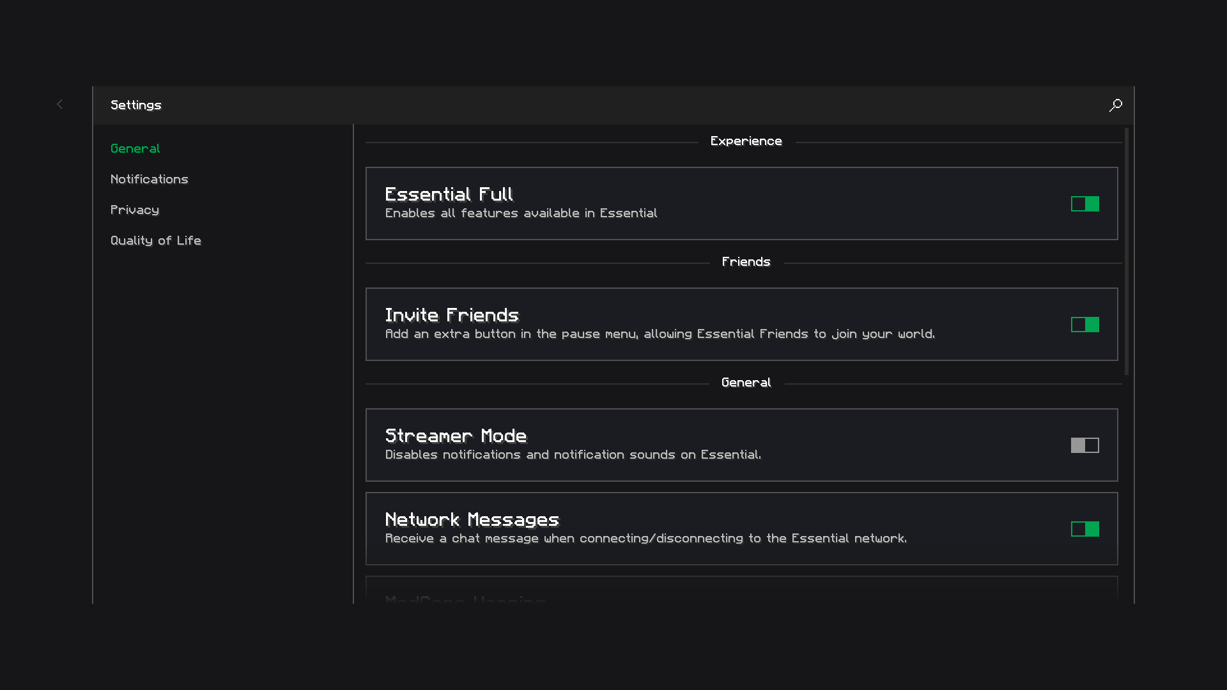Screen dimensions: 1227x690
Task: Select the Notifications settings category
Action: pos(149,179)
